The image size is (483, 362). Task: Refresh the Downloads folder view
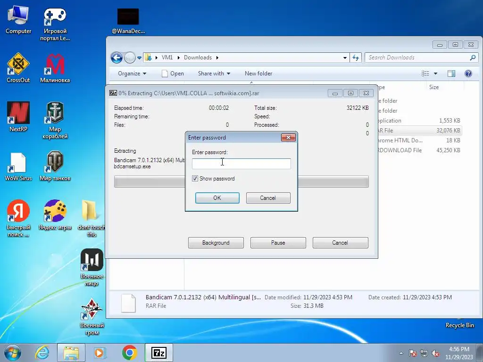pyautogui.click(x=356, y=58)
